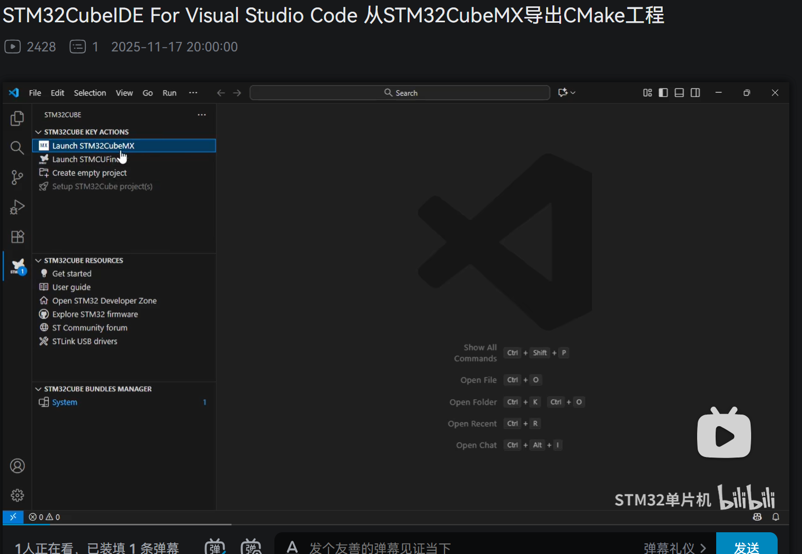Open Customize Layout icon
Image resolution: width=802 pixels, height=554 pixels.
(647, 93)
